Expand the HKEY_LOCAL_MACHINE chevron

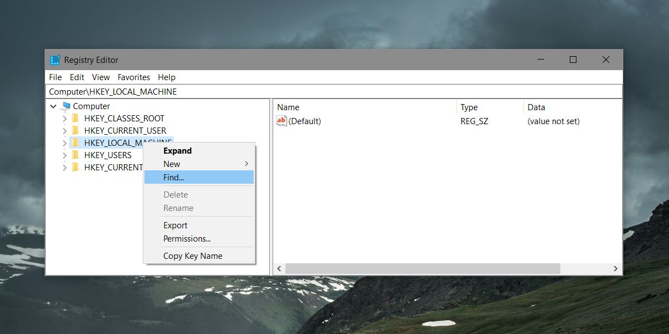[65, 143]
